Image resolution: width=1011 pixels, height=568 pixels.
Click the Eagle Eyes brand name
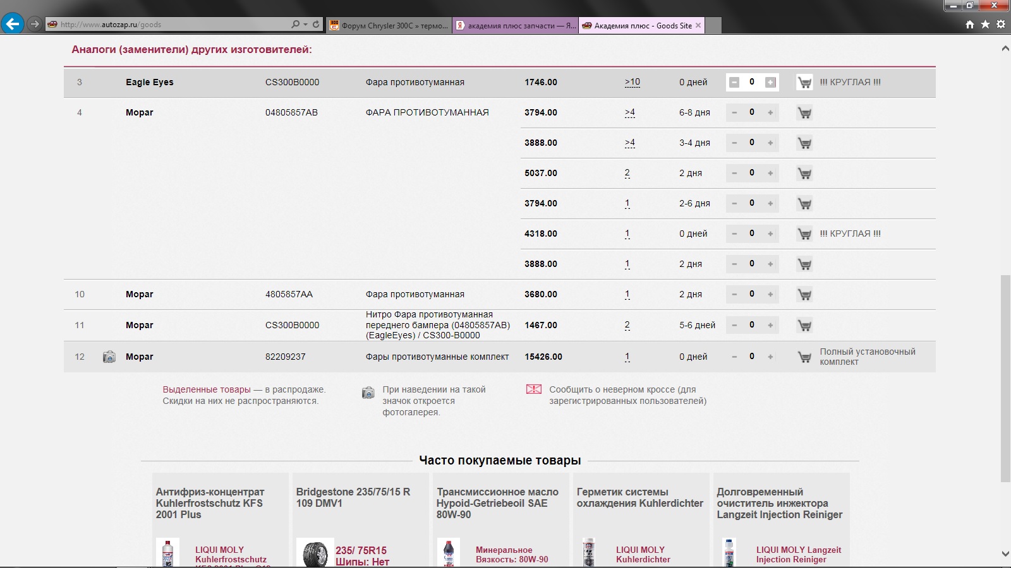tap(149, 82)
